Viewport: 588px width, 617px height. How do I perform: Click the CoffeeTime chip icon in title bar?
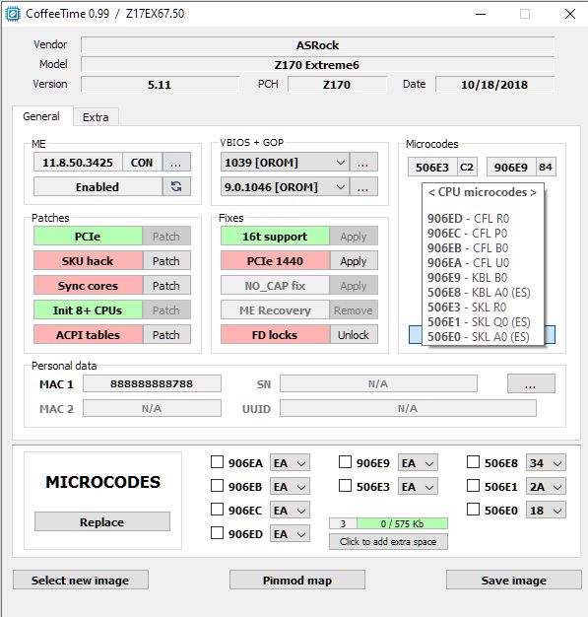coord(12,14)
